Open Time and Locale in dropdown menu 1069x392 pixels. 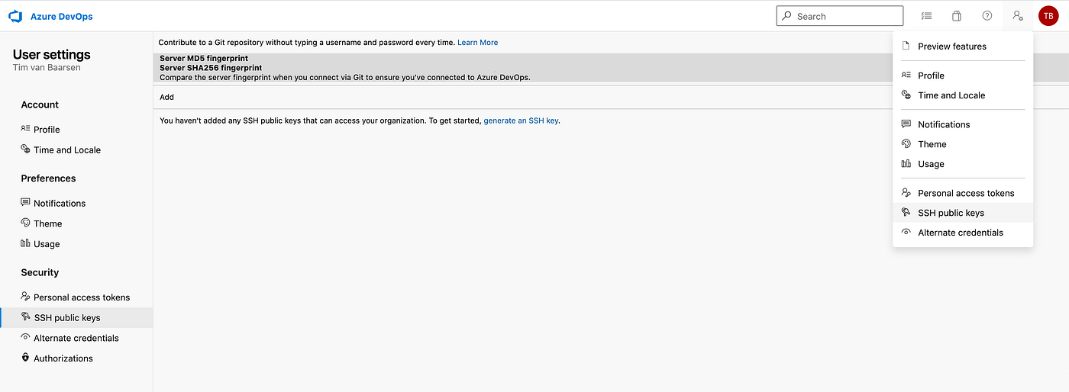(x=951, y=95)
